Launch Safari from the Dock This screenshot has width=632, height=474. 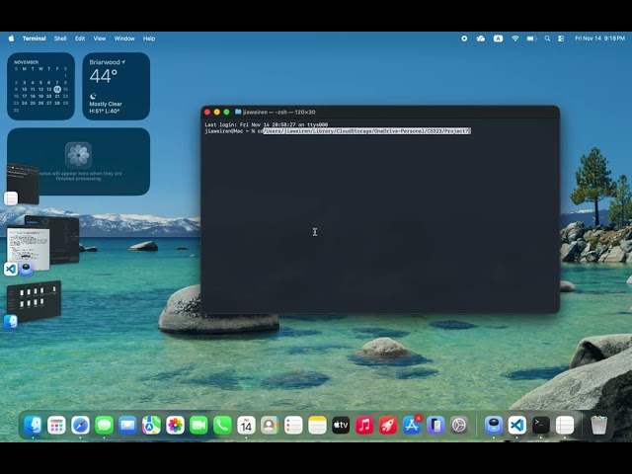[x=80, y=425]
